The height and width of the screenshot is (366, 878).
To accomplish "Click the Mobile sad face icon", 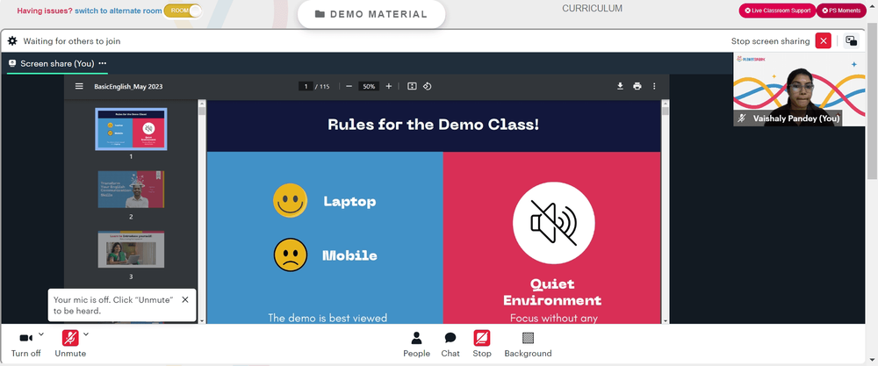I will point(290,255).
